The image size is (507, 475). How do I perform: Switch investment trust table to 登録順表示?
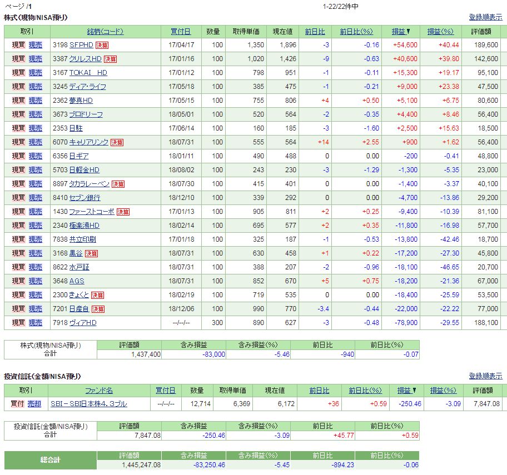tap(486, 376)
